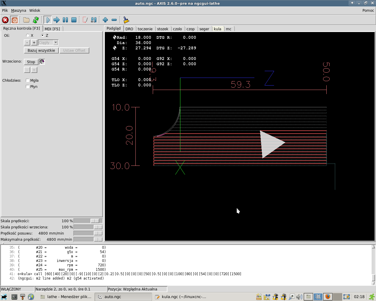Pause program execution
The height and width of the screenshot is (301, 376).
pyautogui.click(x=65, y=20)
